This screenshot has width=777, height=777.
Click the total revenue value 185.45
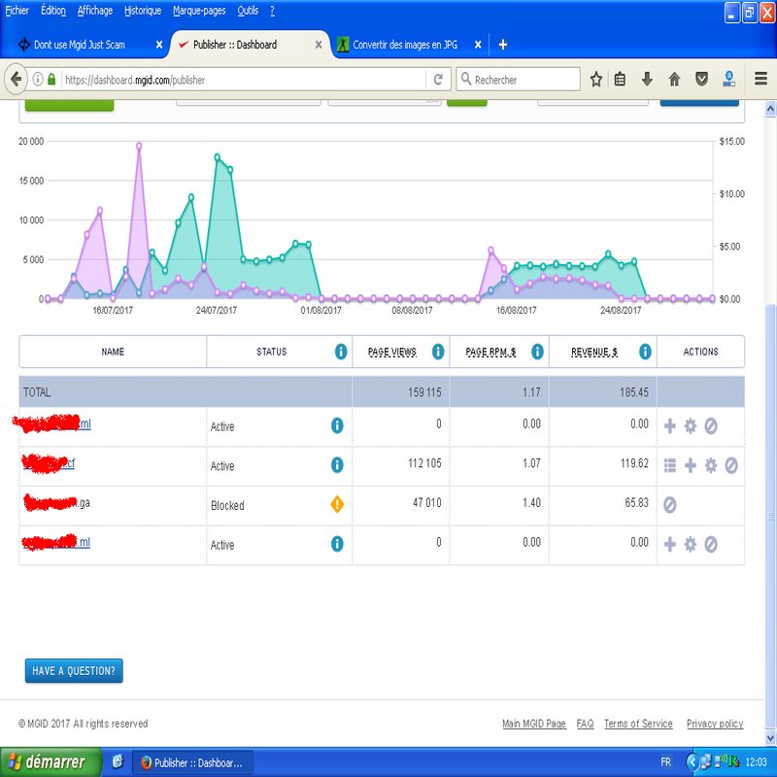(634, 392)
